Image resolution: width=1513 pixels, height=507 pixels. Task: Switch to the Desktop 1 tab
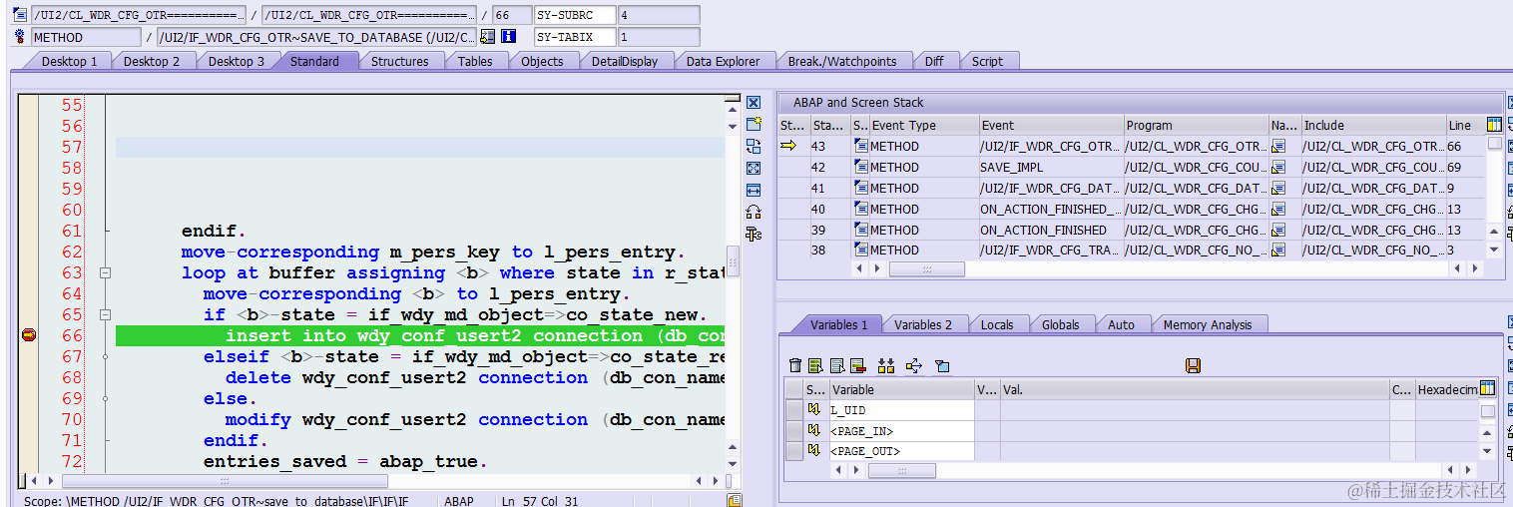pyautogui.click(x=70, y=61)
